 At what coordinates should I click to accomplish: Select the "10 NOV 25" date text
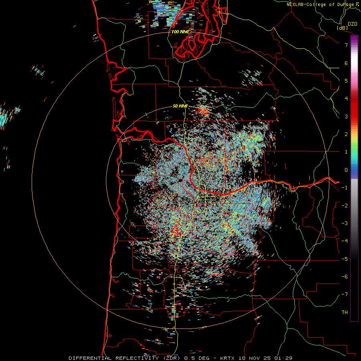(255, 358)
